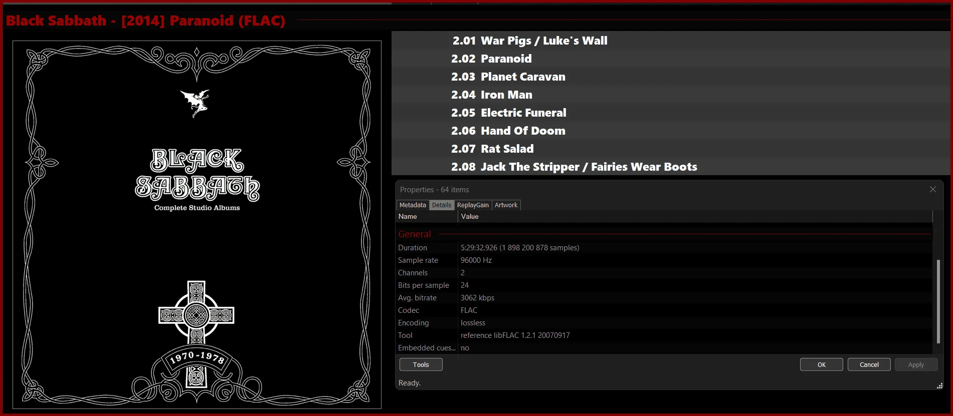
Task: Click the Cancel button
Action: point(869,364)
